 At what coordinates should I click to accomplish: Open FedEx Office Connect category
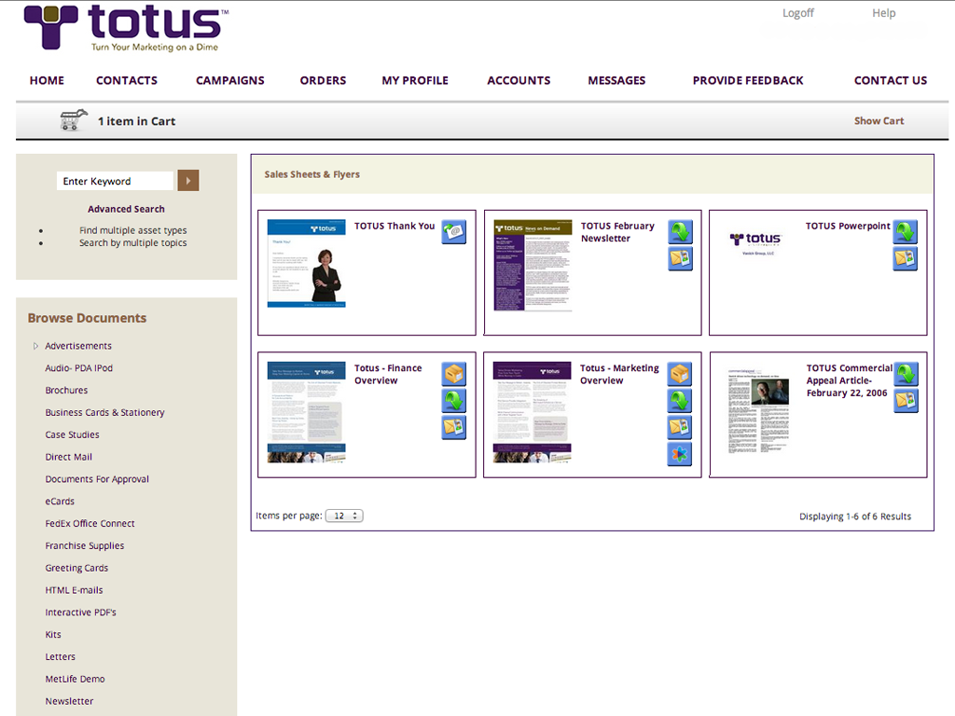(90, 524)
